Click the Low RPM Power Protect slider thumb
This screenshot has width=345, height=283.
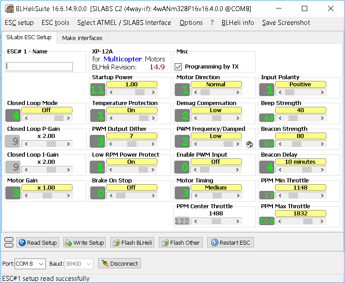[143, 170]
